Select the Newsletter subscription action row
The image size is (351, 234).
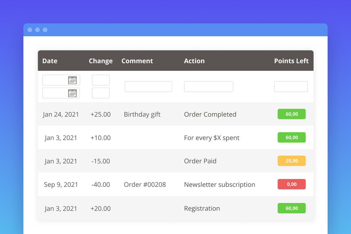[x=219, y=185]
